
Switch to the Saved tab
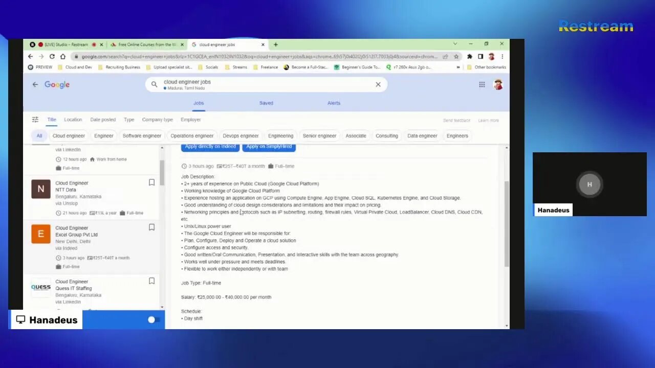click(266, 103)
